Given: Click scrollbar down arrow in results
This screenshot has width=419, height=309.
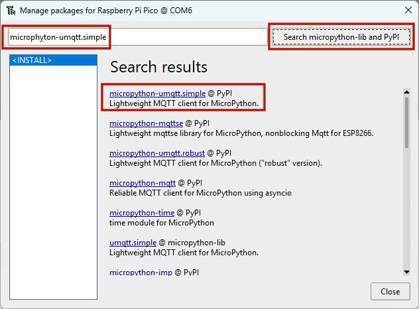Looking at the screenshot, I should pyautogui.click(x=406, y=272).
